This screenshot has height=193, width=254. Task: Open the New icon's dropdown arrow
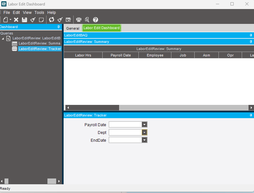(x=10, y=20)
